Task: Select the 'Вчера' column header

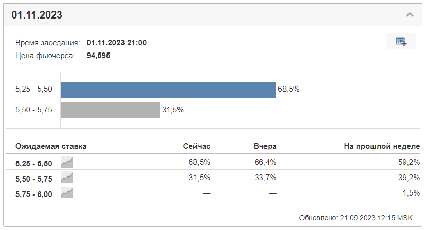Action: 265,146
